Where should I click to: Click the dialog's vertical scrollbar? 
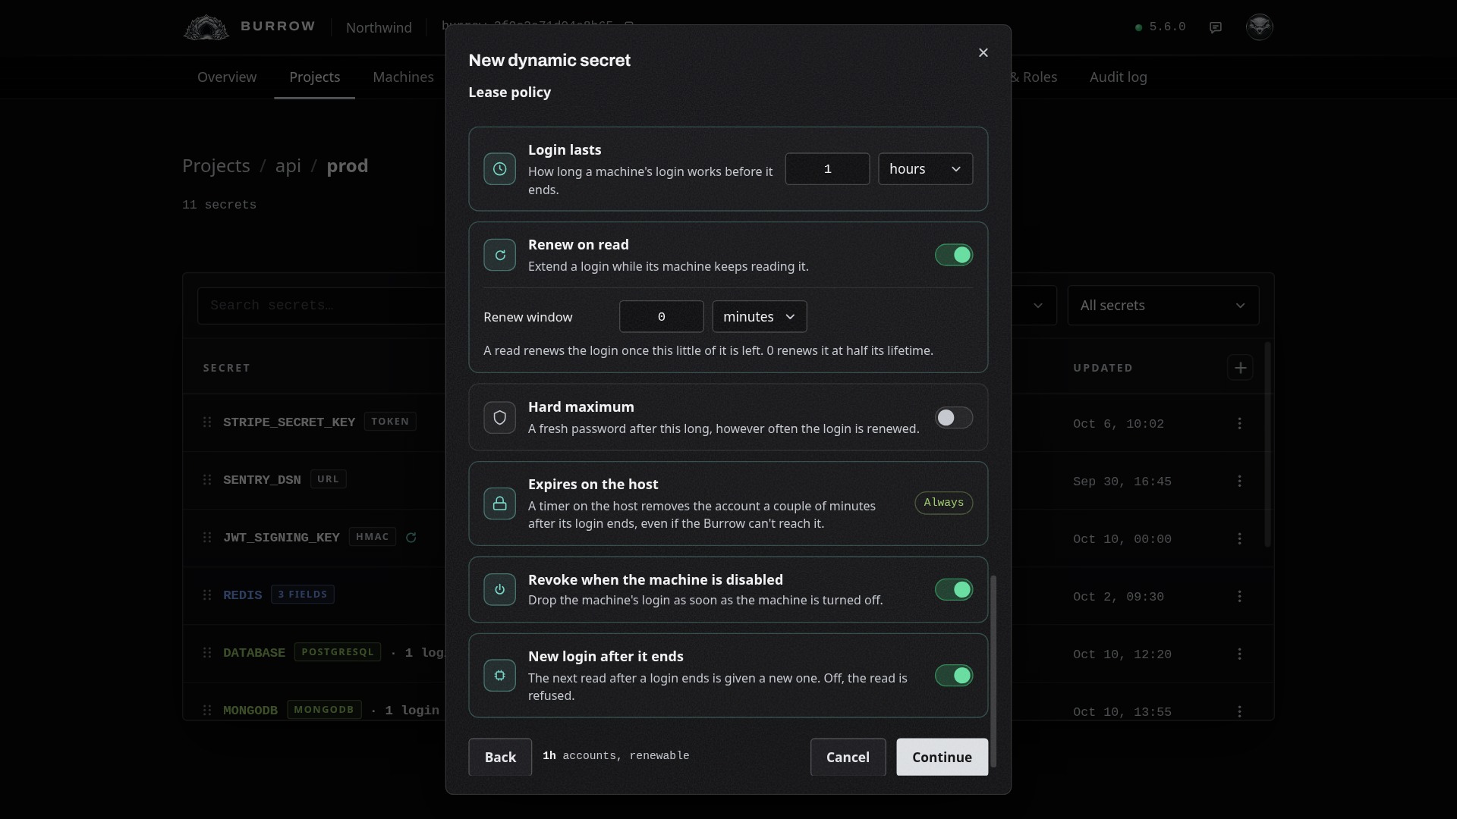993,671
